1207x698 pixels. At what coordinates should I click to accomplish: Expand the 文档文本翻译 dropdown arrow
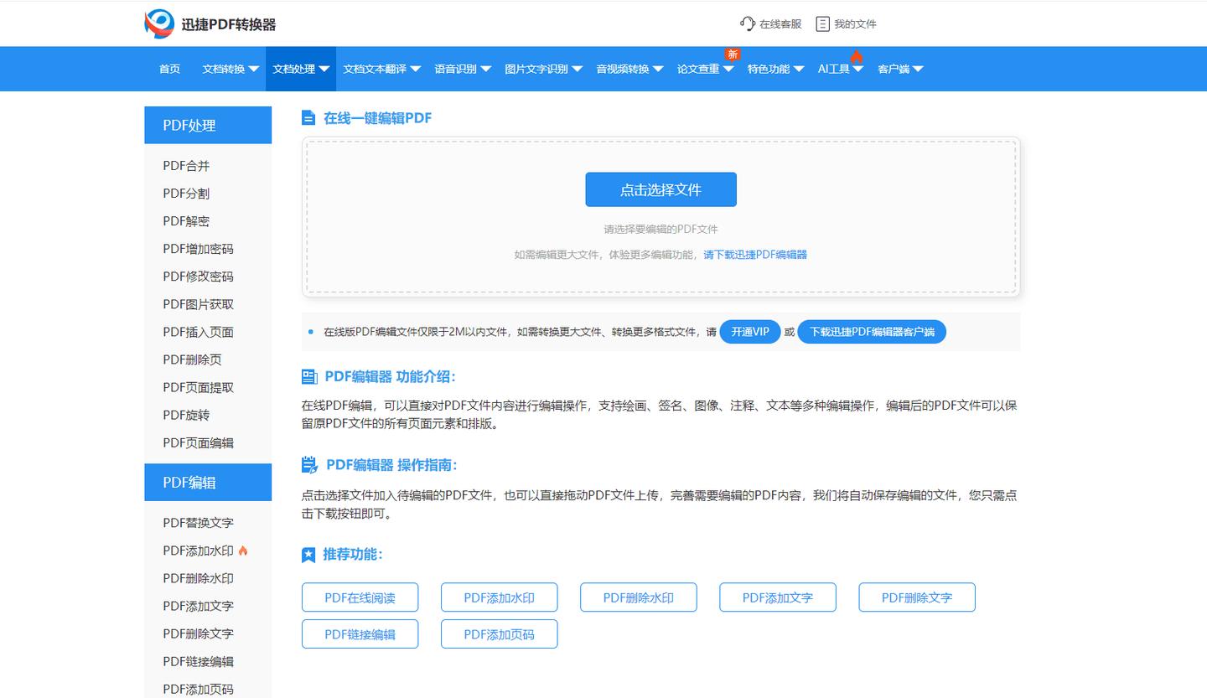[415, 70]
